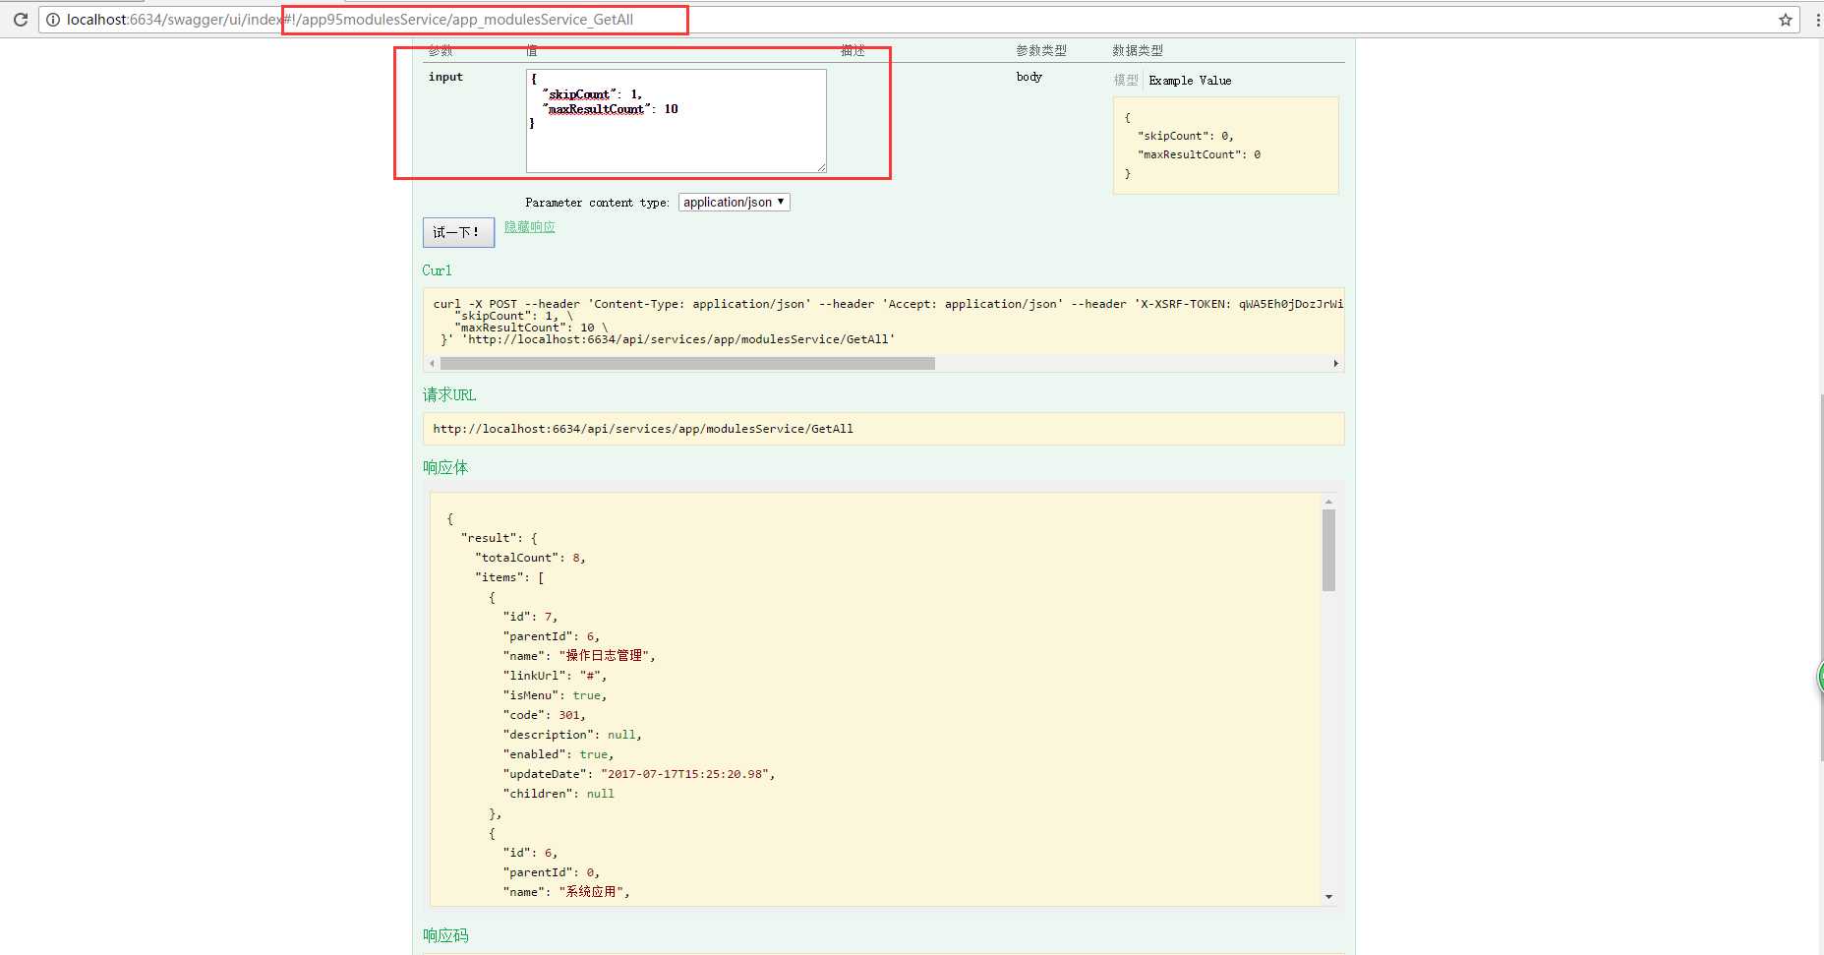This screenshot has height=955, width=1824.
Task: Click the Curl scrollbar left arrow
Action: (432, 364)
